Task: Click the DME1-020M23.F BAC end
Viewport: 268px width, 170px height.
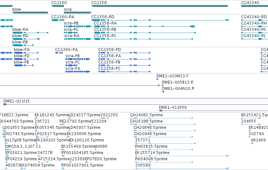Action: coord(157,79)
